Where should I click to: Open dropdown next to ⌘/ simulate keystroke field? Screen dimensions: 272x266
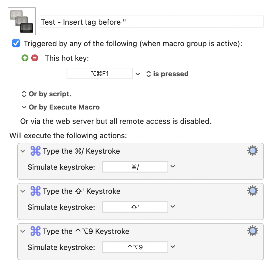click(173, 166)
